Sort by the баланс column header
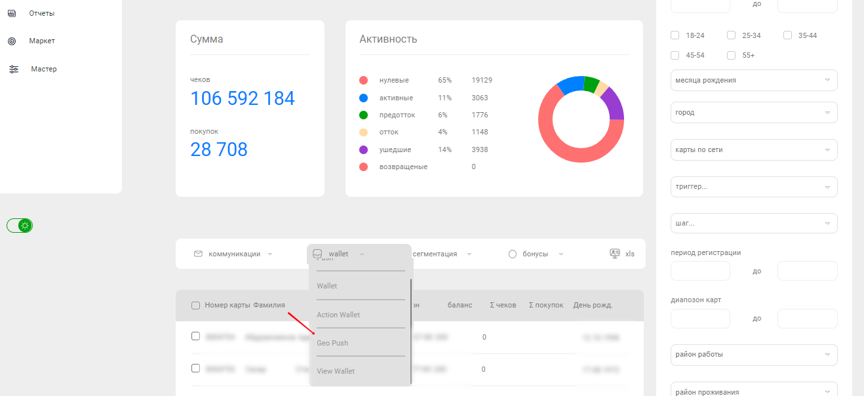864x396 pixels. (460, 306)
